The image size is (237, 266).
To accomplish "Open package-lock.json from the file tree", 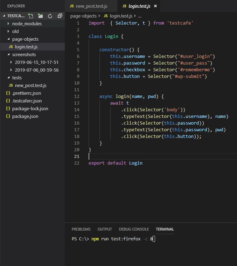I will tap(30, 108).
